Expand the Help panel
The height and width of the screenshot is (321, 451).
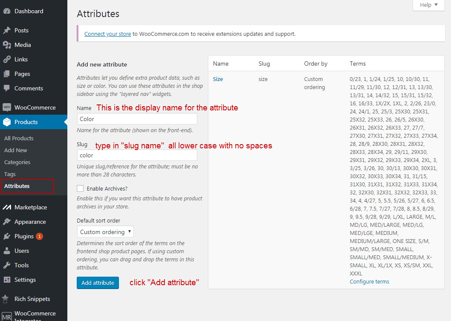click(428, 5)
